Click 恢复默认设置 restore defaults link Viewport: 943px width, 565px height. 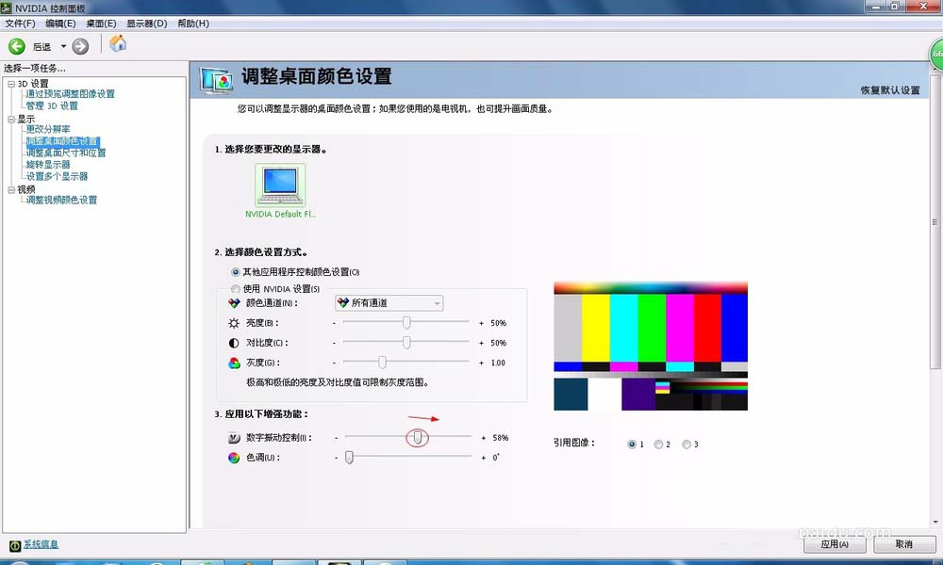click(x=890, y=90)
